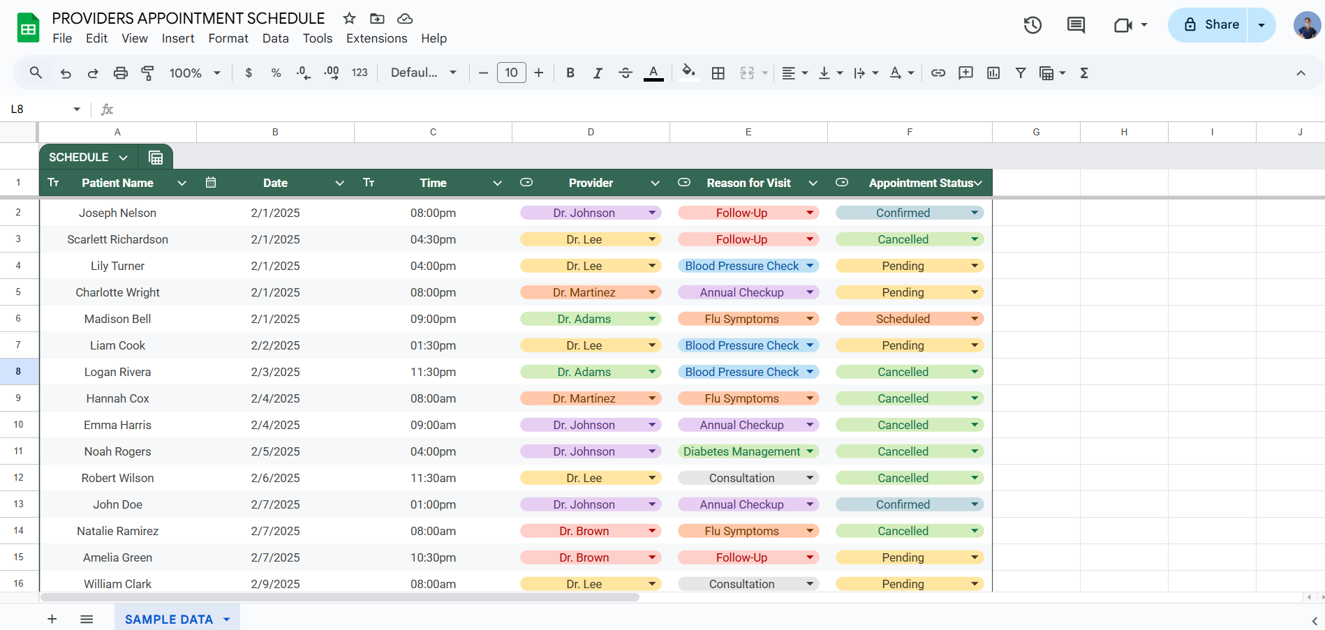Open the Extensions menu
Screen dimensions: 1325x630
click(x=377, y=38)
